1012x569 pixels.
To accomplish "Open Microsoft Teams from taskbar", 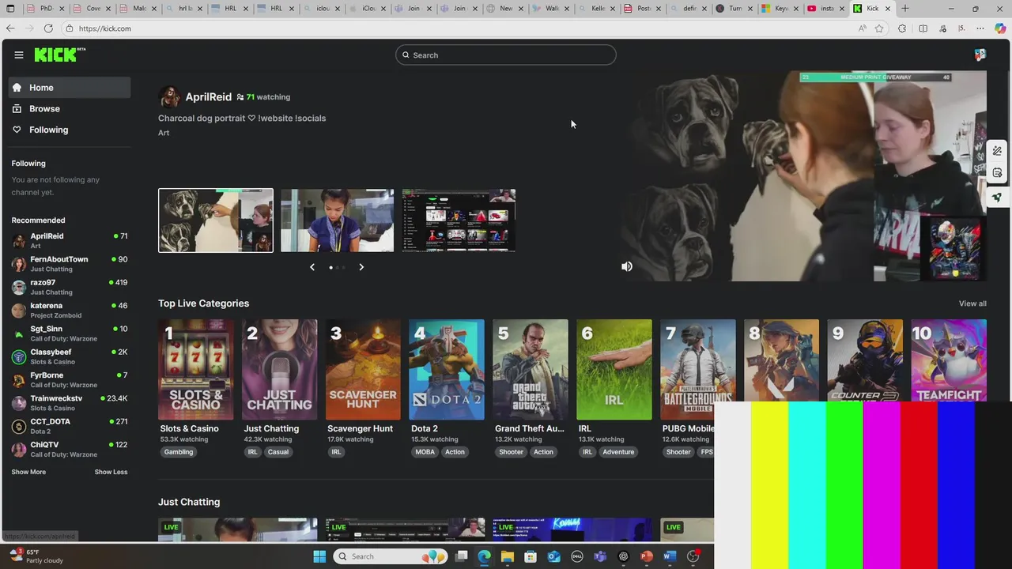I will coord(600,556).
